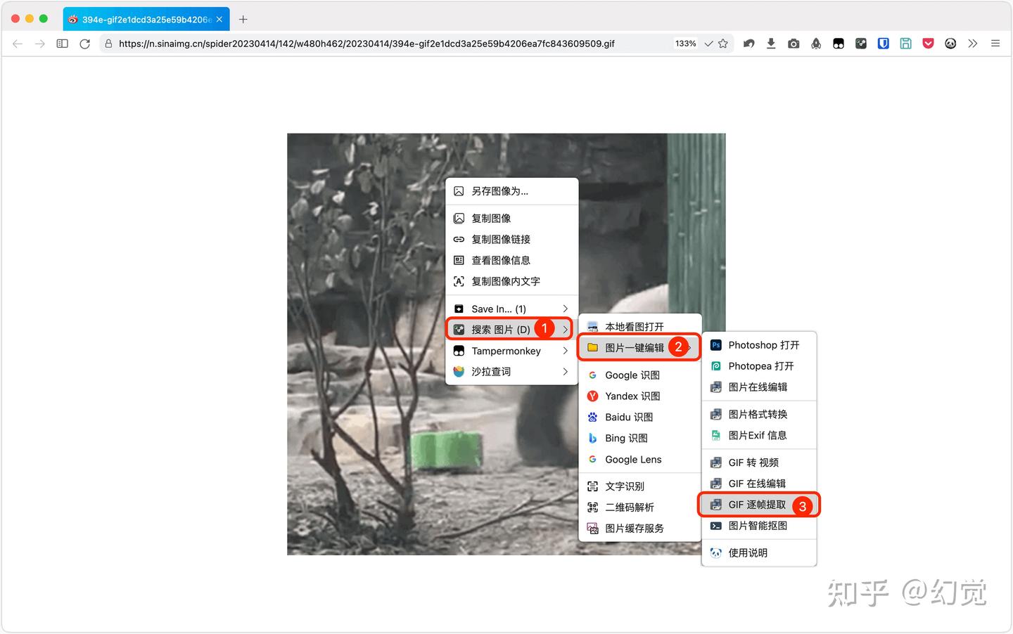Open the image with Photoshop 打开
This screenshot has width=1013, height=634.
click(763, 344)
